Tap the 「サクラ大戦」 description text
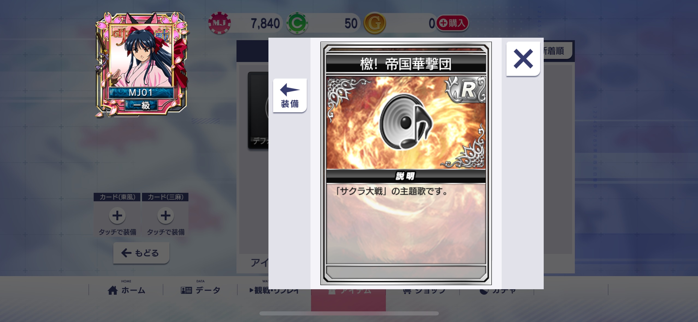Screen dimensions: 698x322 tap(391, 191)
